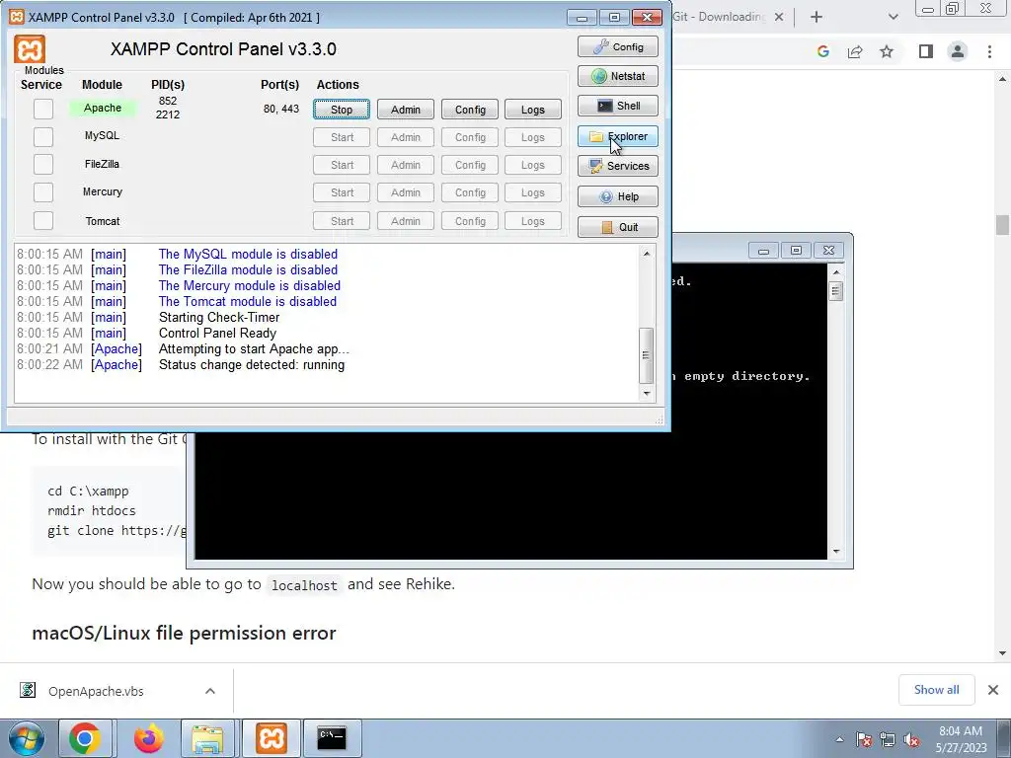Click the Google icon in address bar
1011x758 pixels.
[822, 51]
